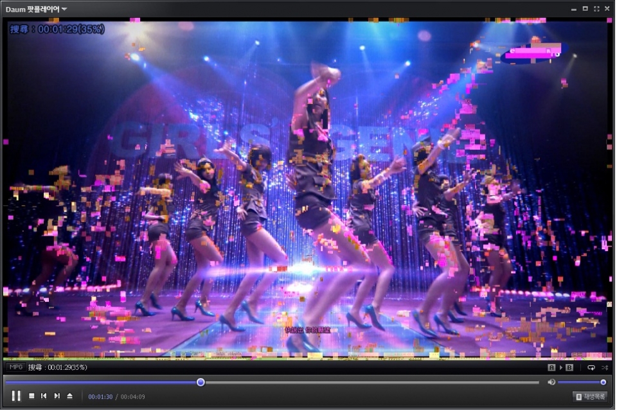The width and height of the screenshot is (617, 411).
Task: Skip to the previous track
Action: point(44,396)
